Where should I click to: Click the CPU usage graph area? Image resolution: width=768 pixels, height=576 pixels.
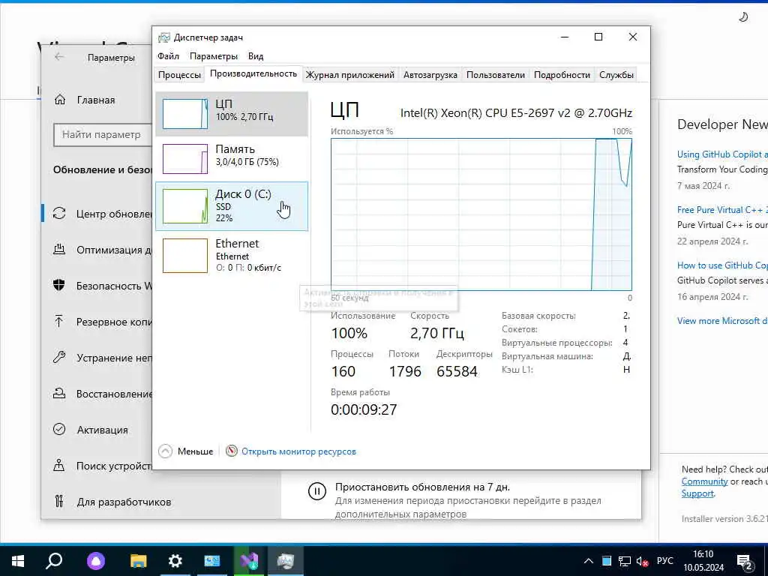click(481, 214)
